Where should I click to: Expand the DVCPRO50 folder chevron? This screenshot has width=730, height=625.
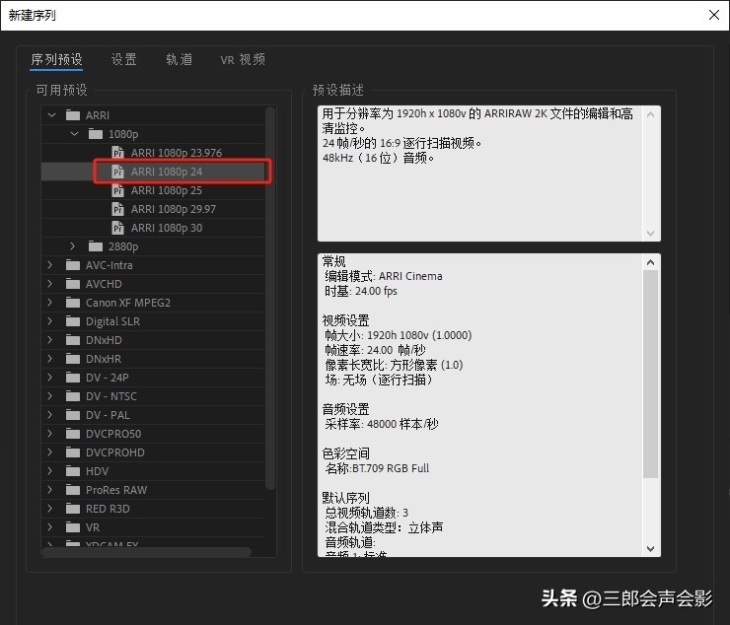49,434
